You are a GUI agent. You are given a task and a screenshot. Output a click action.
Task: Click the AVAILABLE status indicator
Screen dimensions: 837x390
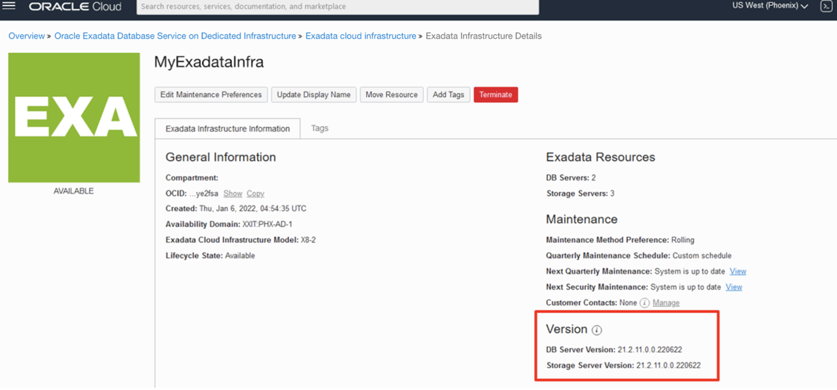[x=73, y=190]
